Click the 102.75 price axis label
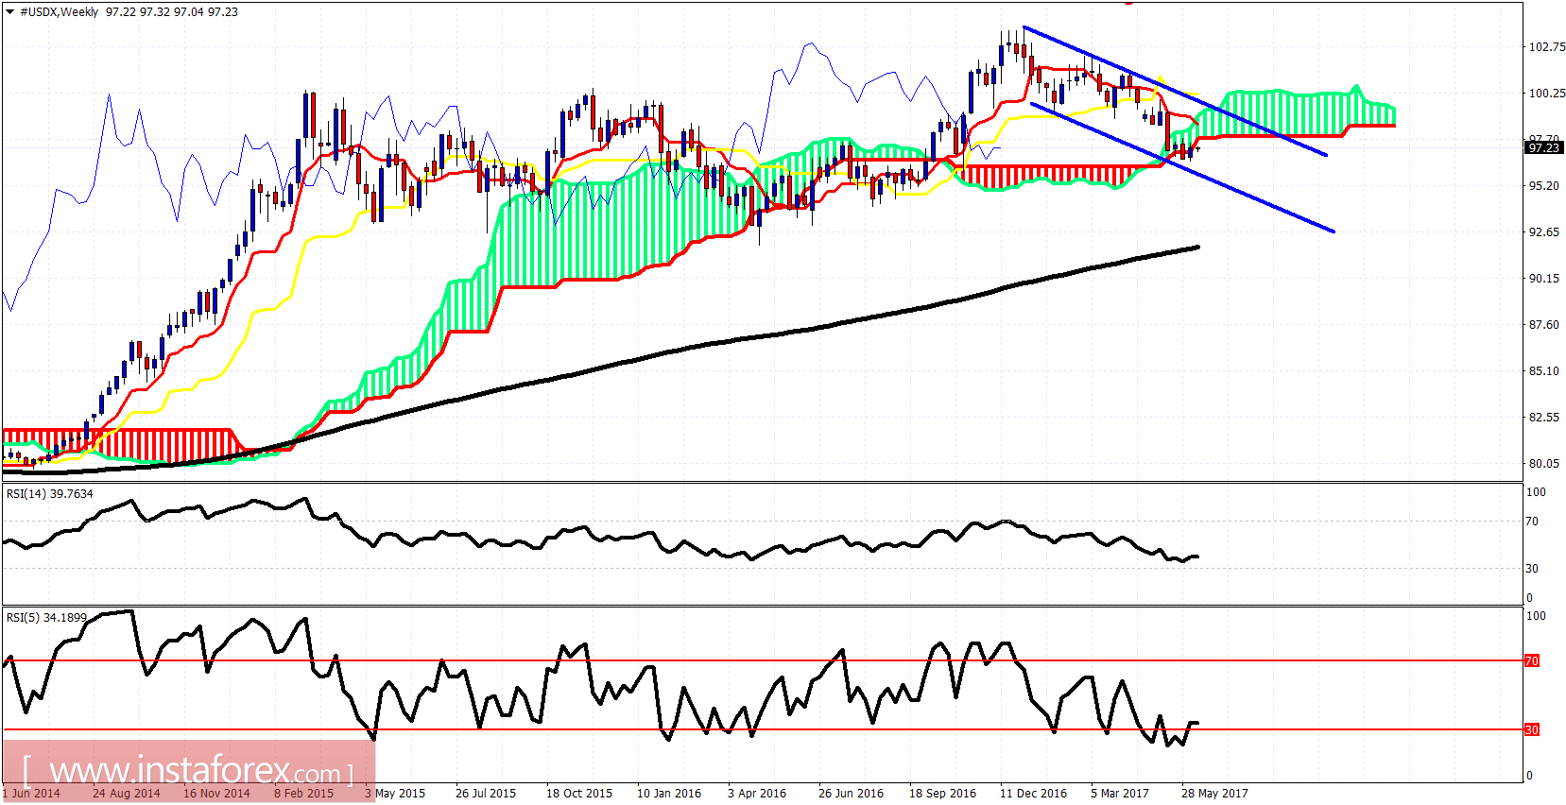1566x805 pixels. [1546, 47]
